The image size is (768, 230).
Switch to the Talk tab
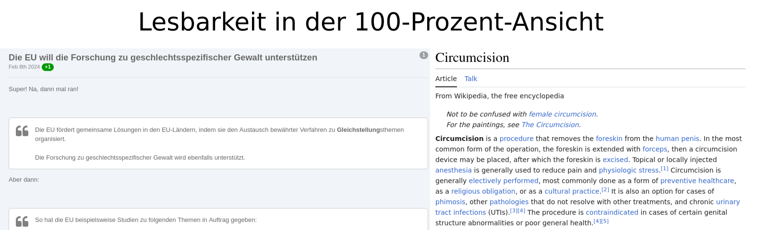click(471, 79)
